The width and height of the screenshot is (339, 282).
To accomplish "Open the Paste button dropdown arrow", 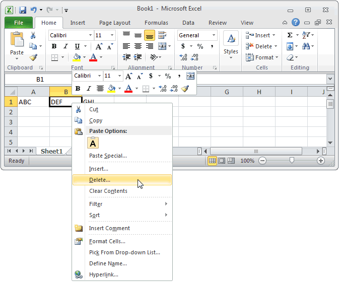I will (17, 58).
